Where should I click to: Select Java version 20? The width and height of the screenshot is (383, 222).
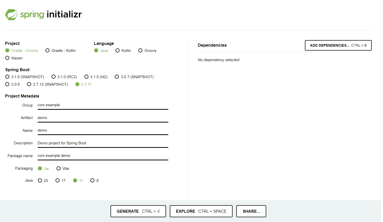click(43, 181)
